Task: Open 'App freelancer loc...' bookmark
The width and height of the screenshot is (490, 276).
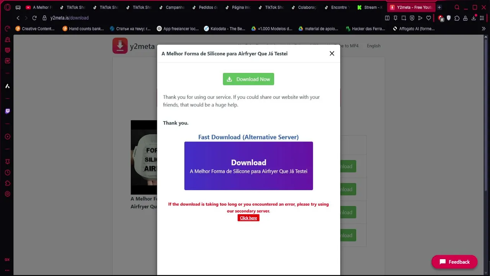Action: (178, 29)
